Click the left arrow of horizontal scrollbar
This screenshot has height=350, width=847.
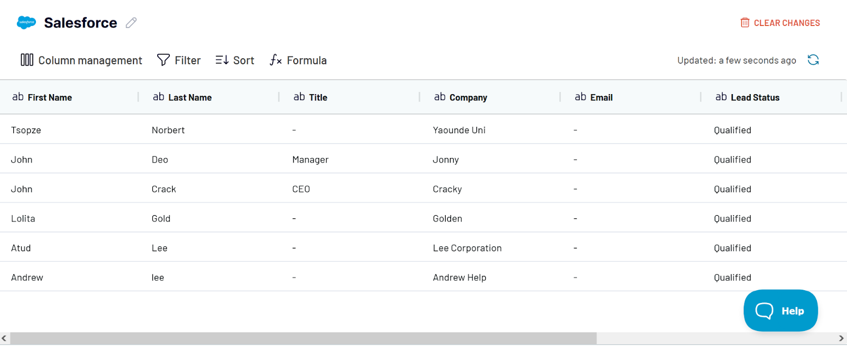pos(4,338)
